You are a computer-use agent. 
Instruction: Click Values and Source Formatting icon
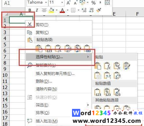tap(117, 92)
